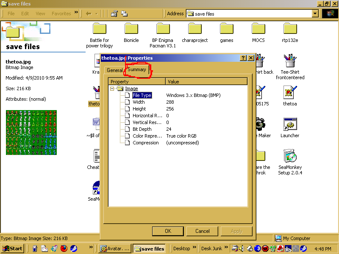
Task: Select the Vertical Resolution property row
Action: [147, 122]
